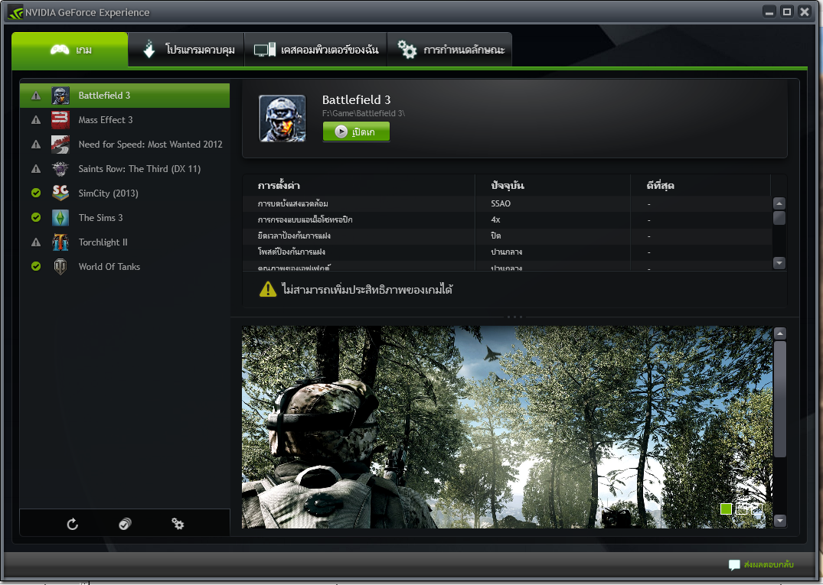The height and width of the screenshot is (585, 823).
Task: Click the settings table scroll up arrow
Action: (779, 203)
